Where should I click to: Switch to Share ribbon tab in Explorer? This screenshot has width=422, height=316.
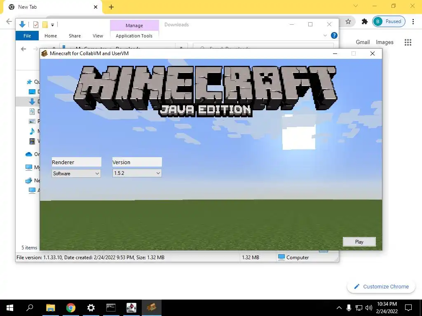[x=75, y=36]
